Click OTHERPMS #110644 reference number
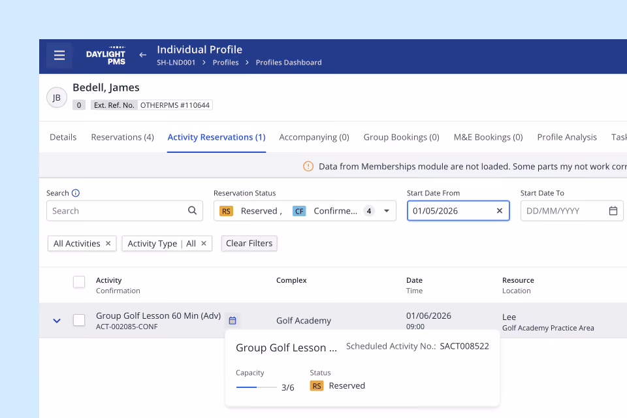The width and height of the screenshot is (627, 418). click(x=175, y=105)
